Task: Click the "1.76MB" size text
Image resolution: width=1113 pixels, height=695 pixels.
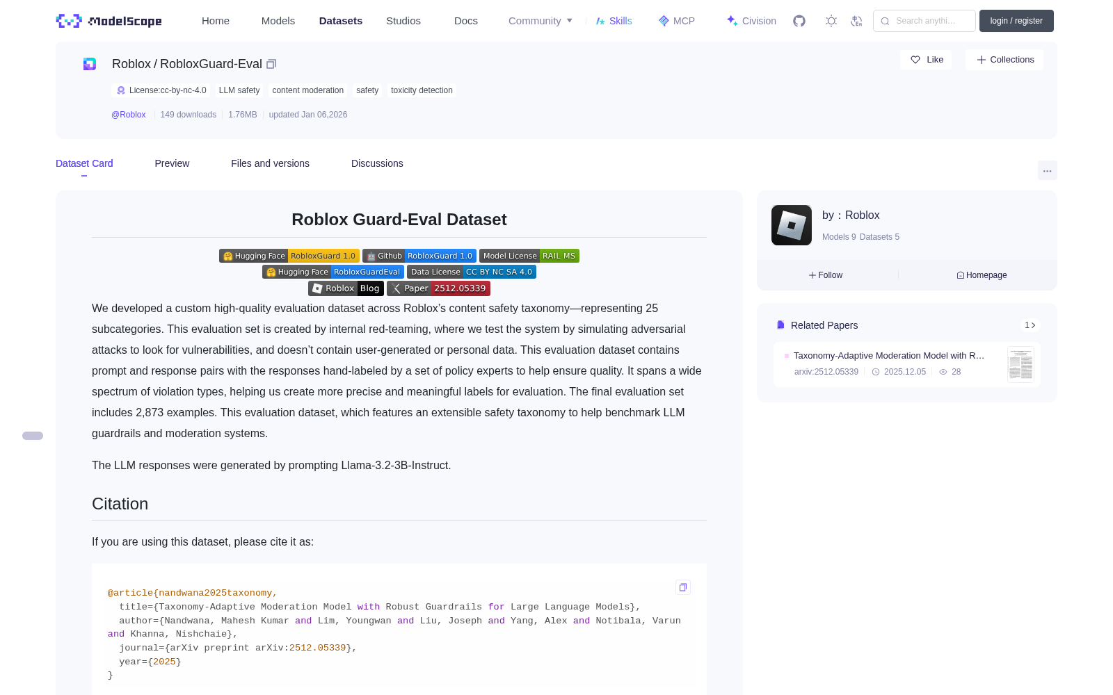Action: coord(243,115)
